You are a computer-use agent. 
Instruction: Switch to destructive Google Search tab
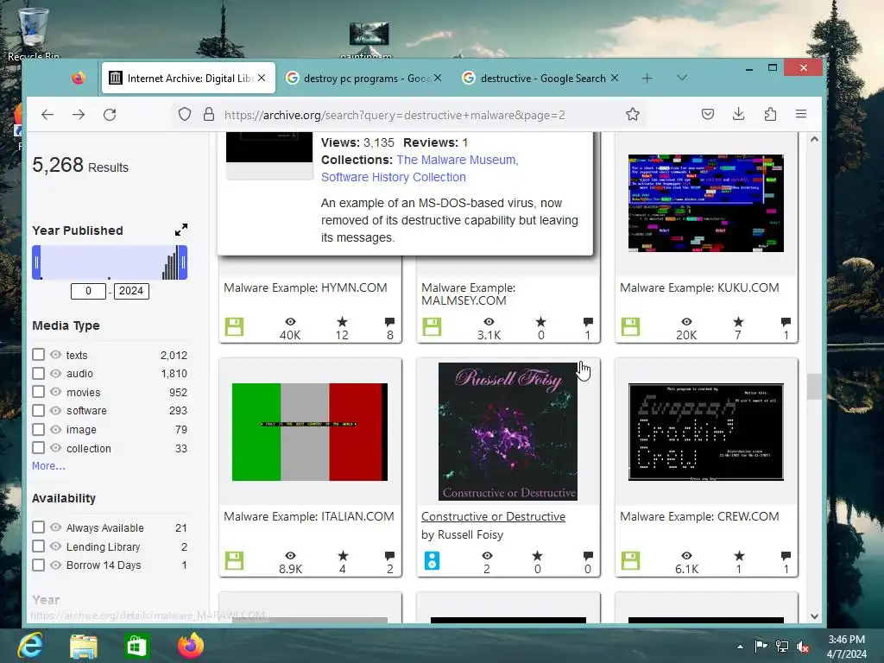pyautogui.click(x=542, y=79)
